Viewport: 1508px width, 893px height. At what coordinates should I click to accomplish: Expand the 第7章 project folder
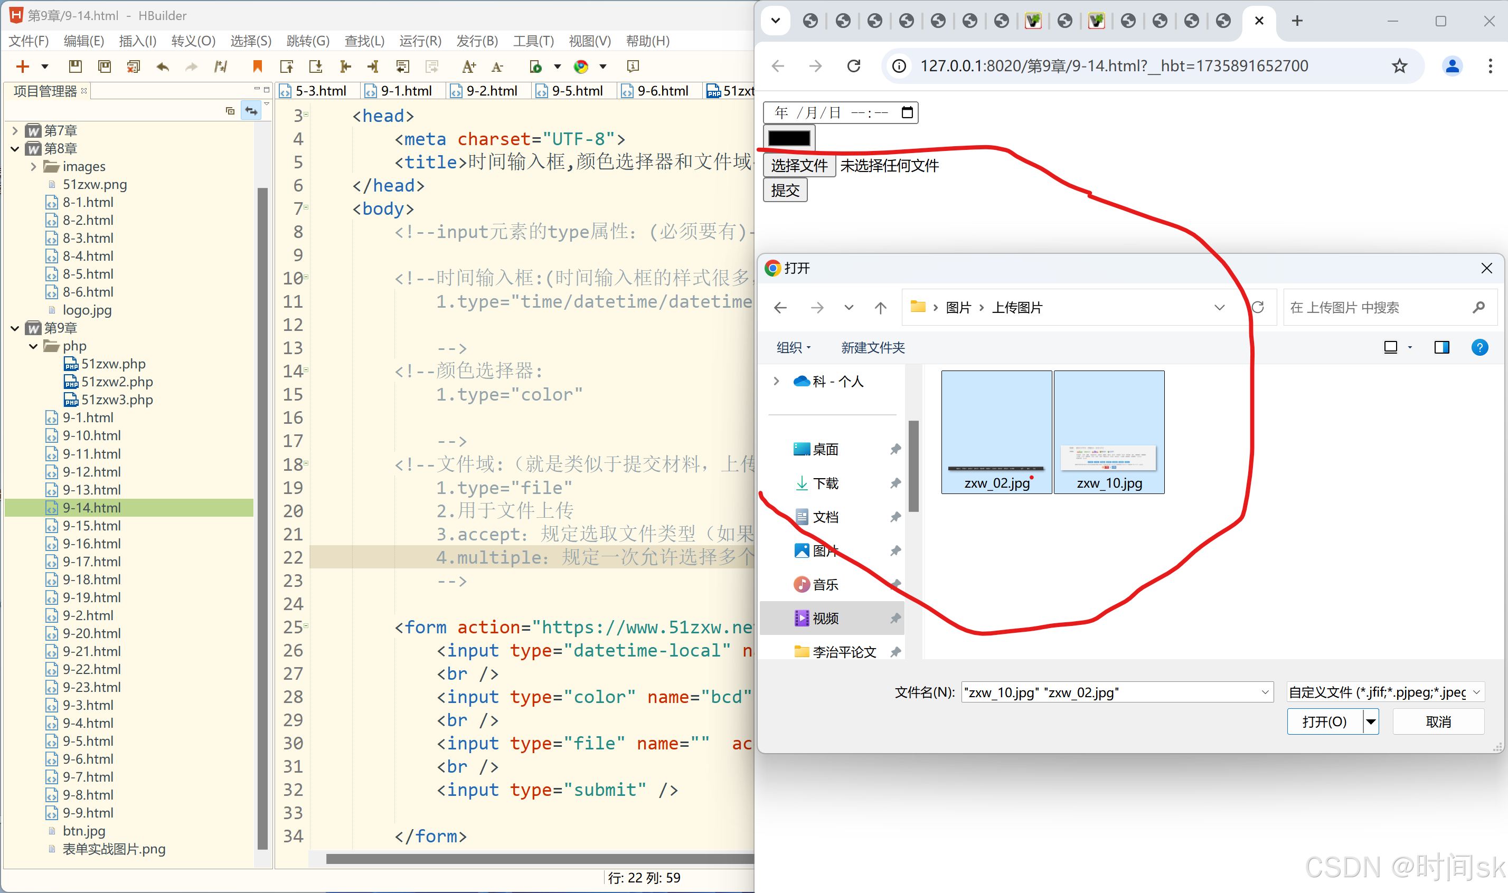pyautogui.click(x=15, y=130)
